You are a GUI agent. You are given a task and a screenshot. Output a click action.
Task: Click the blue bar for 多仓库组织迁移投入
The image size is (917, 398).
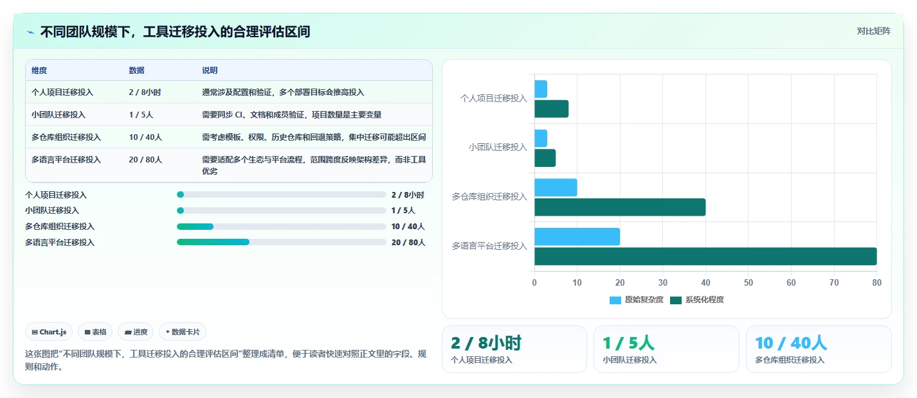556,187
